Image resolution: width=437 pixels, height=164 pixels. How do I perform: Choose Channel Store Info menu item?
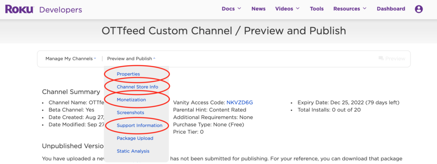(x=137, y=87)
